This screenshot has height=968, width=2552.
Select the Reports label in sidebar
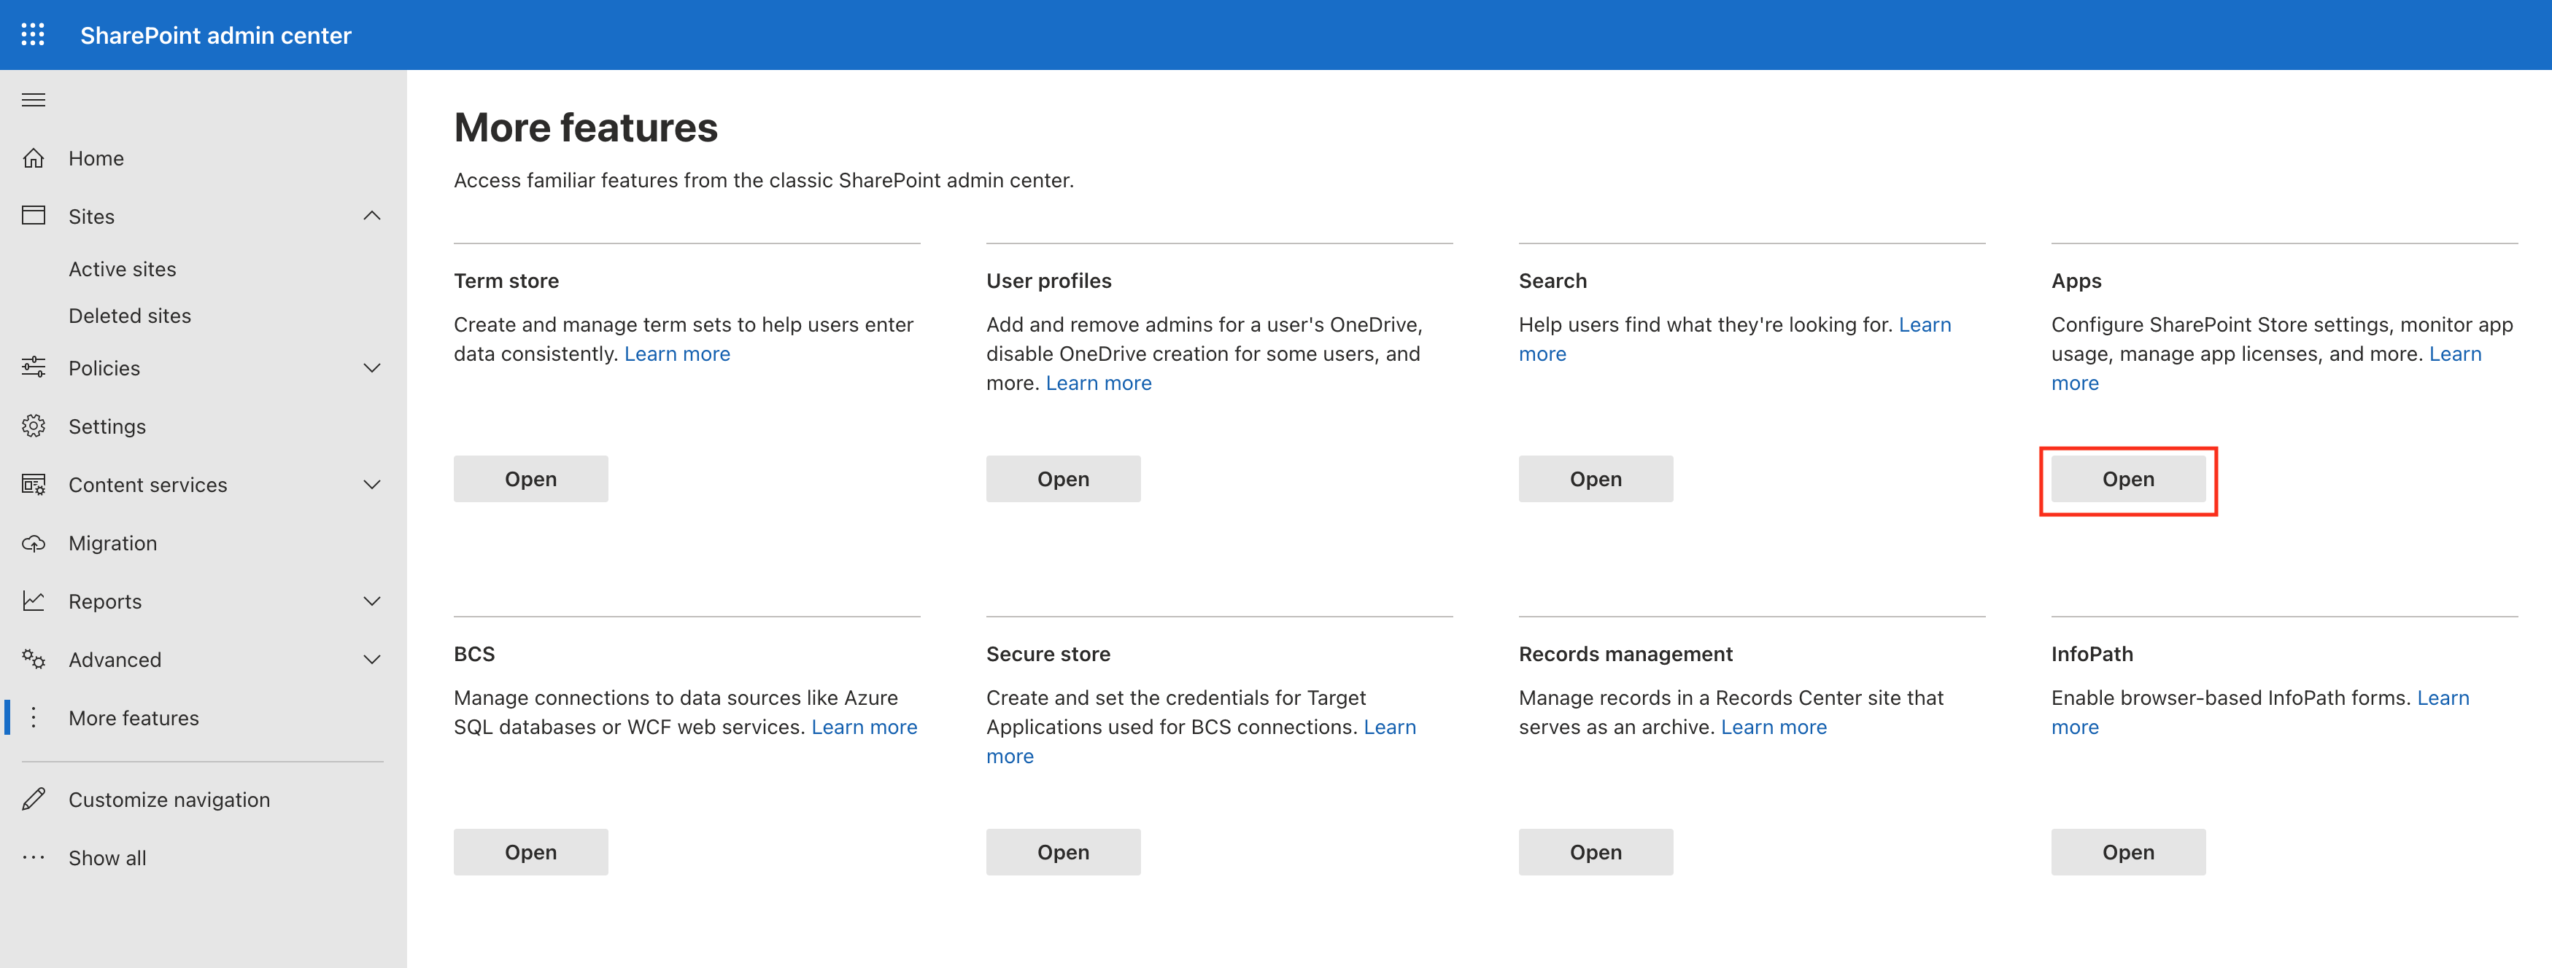(105, 602)
